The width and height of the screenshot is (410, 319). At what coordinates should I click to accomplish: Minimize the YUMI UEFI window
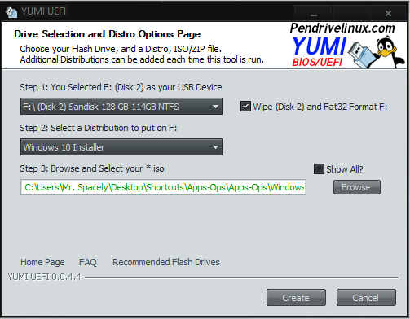(x=314, y=14)
